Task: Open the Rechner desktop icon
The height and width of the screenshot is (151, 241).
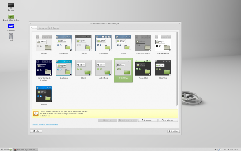Action: [x=11, y=6]
